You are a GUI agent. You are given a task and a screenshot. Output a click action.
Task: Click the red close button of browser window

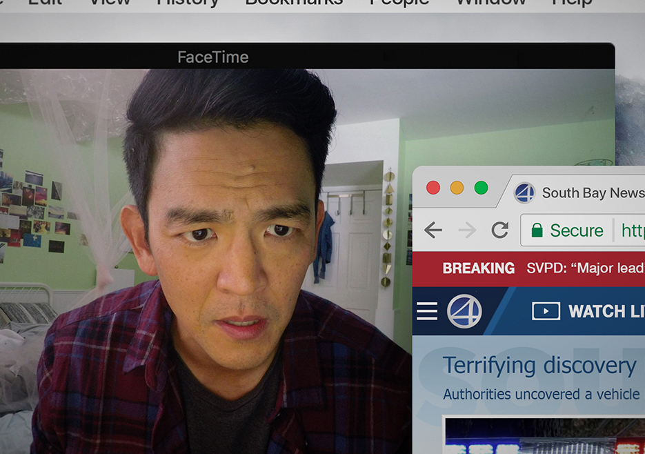point(433,188)
